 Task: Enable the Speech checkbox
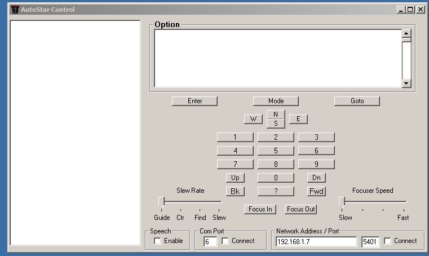click(157, 241)
